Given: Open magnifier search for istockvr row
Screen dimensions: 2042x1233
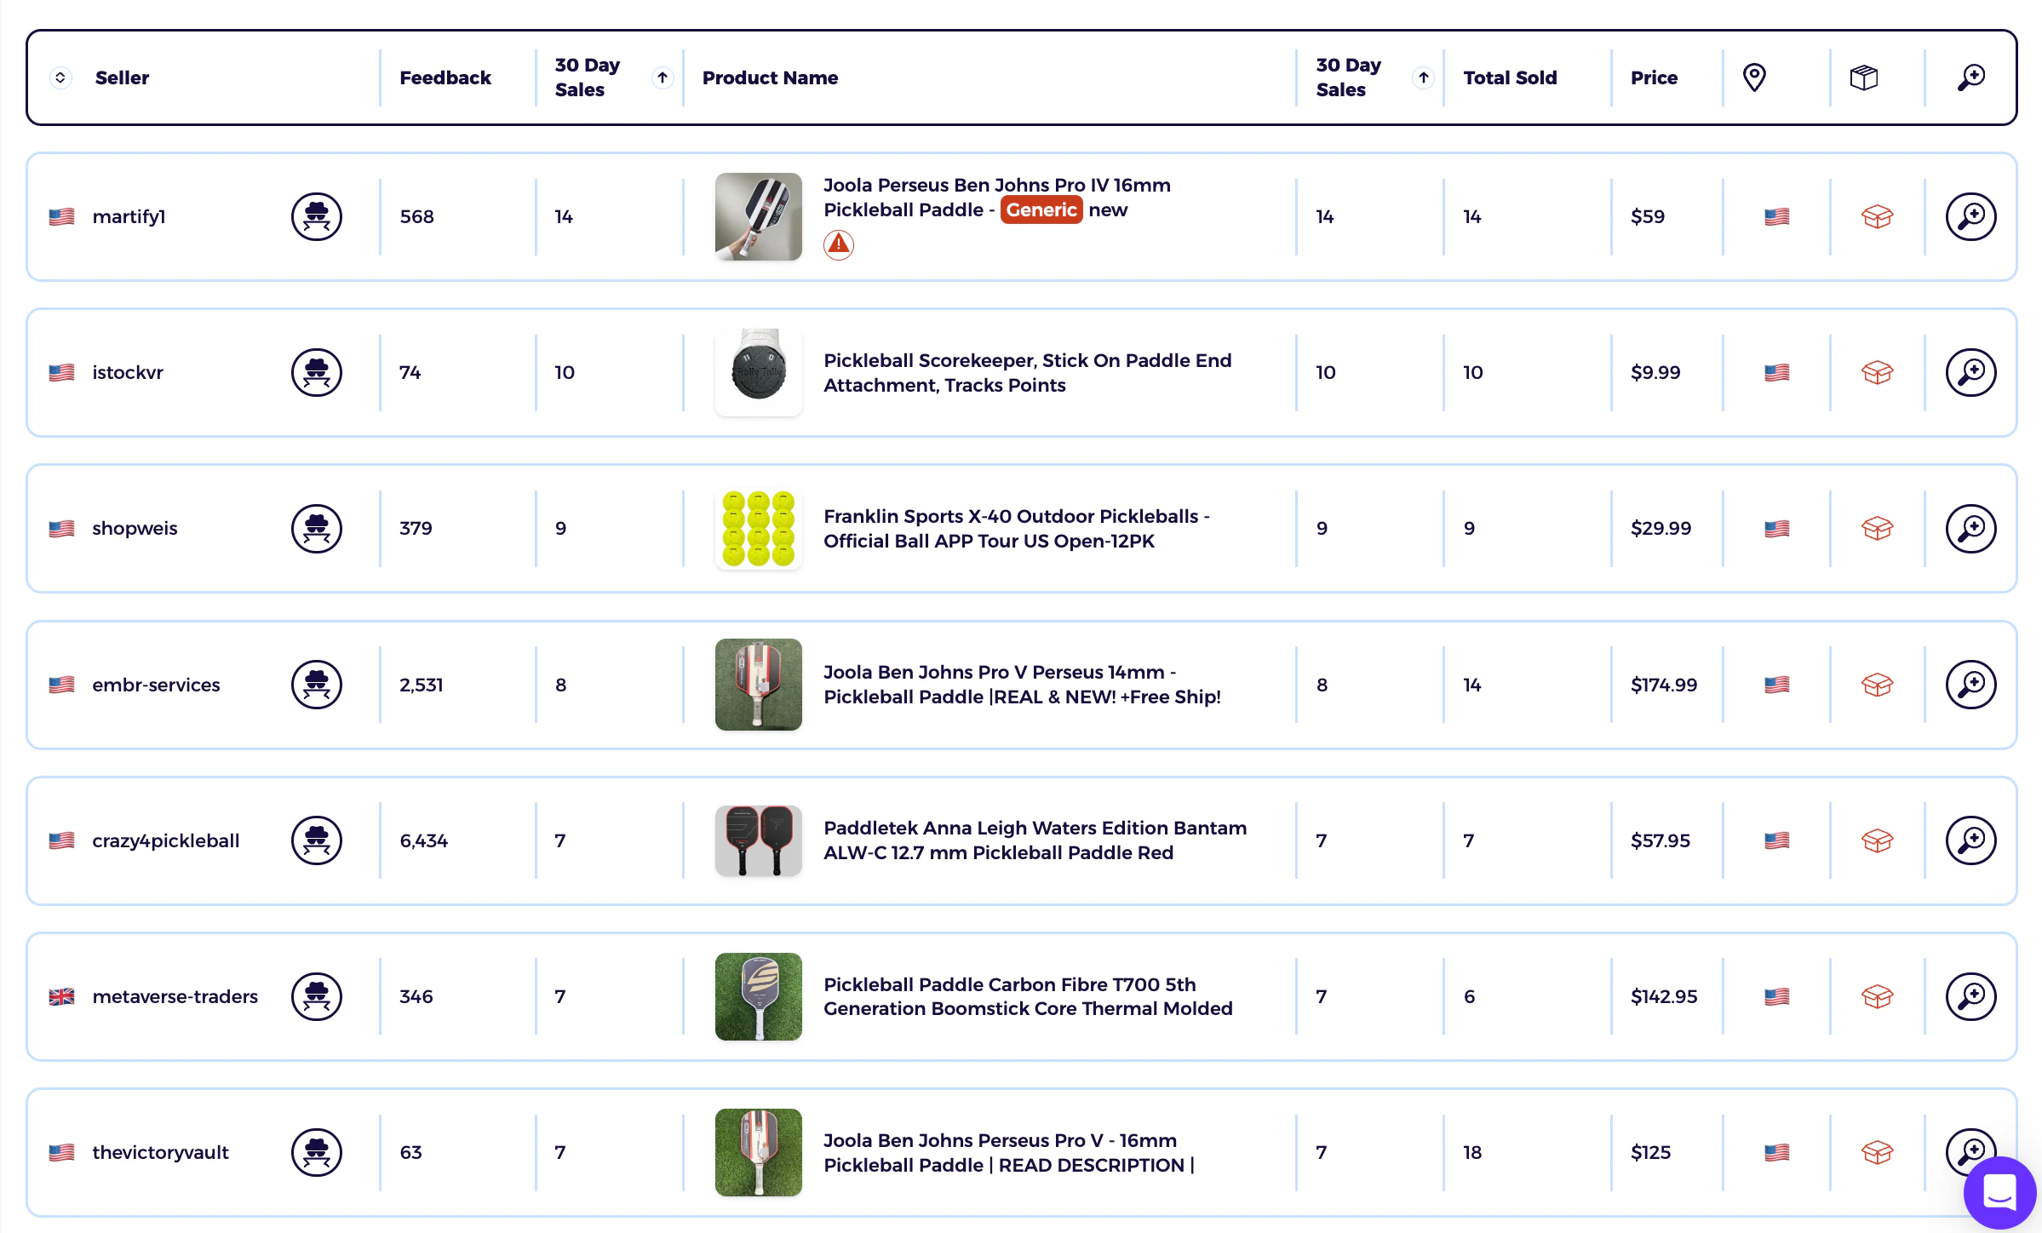Looking at the screenshot, I should click(1970, 372).
